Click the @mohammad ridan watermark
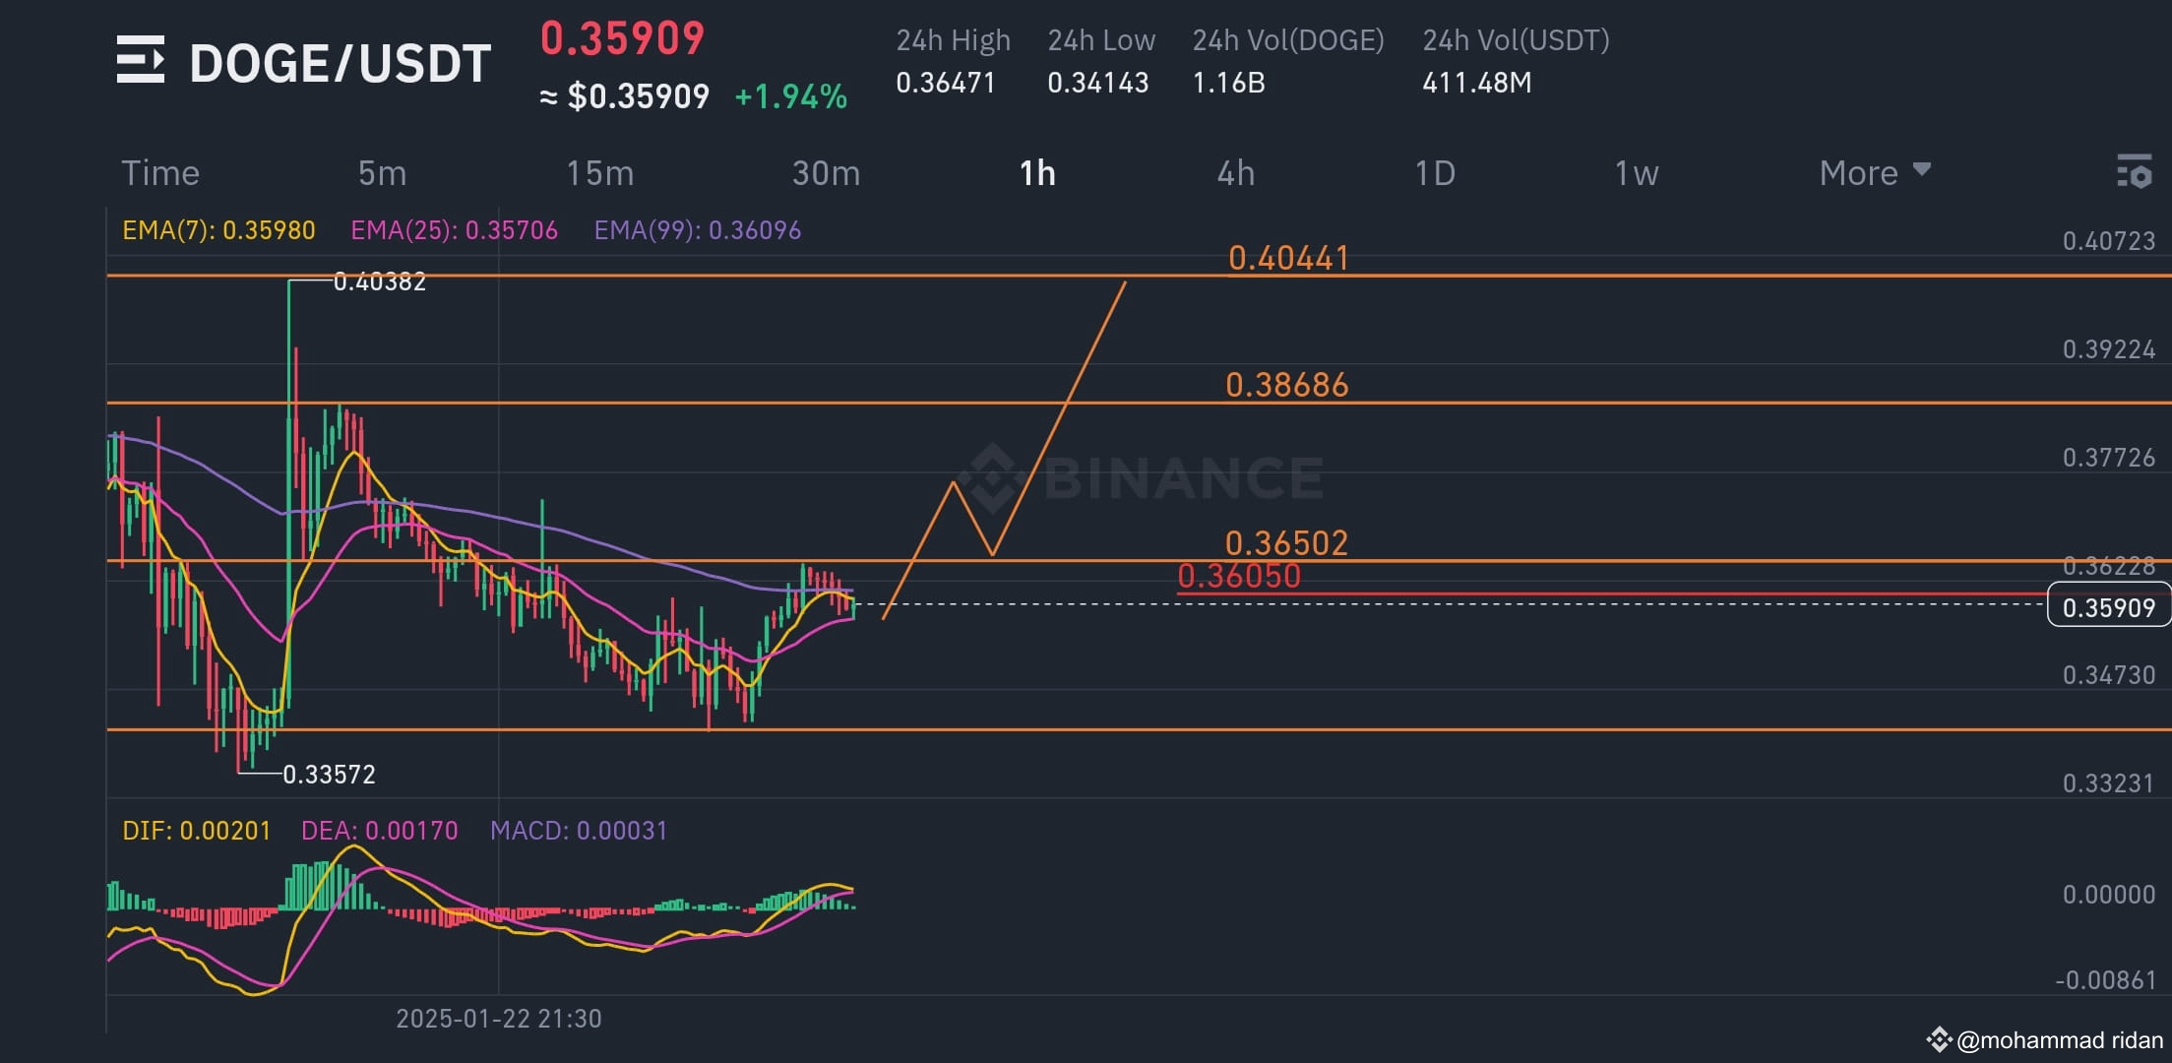Screen dimensions: 2172x1063 [x=2057, y=1036]
